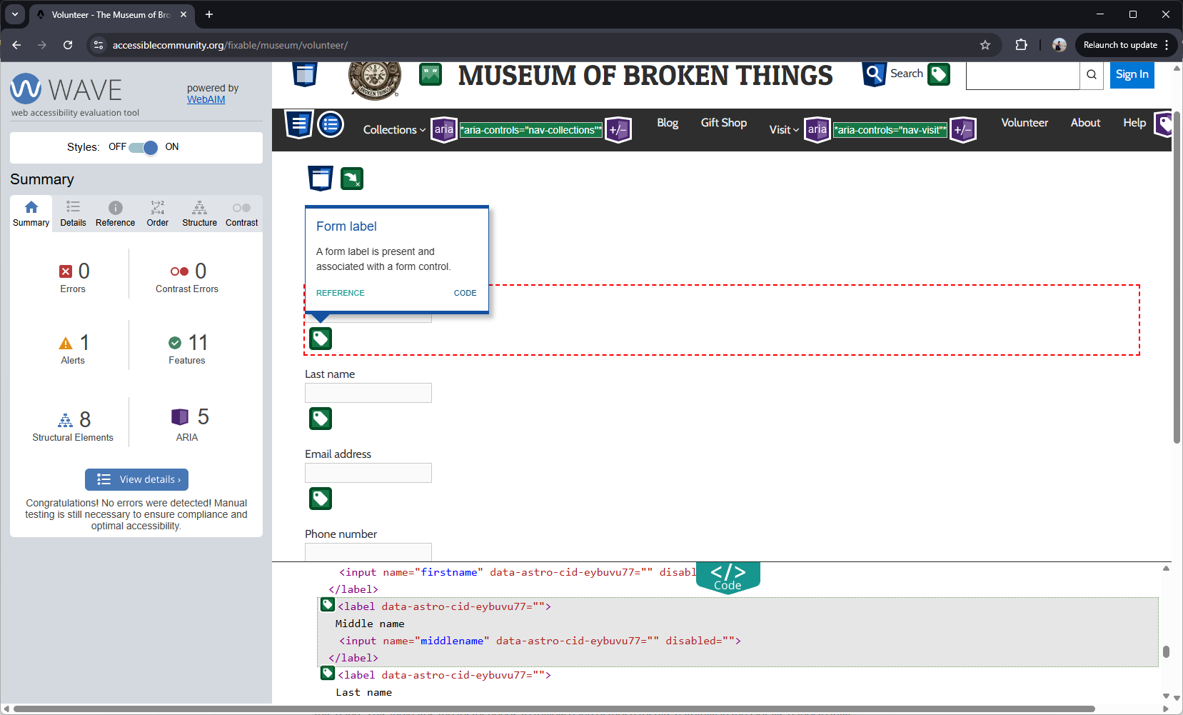Click the aria-expanded icon after nav-visit label
Viewport: 1183px width, 715px height.
(963, 130)
